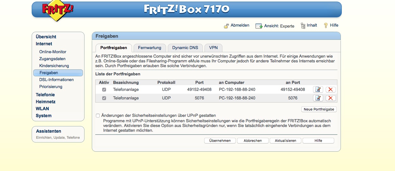395x171 pixels.
Task: Click the Abmelden lock icon
Action: 226,26
